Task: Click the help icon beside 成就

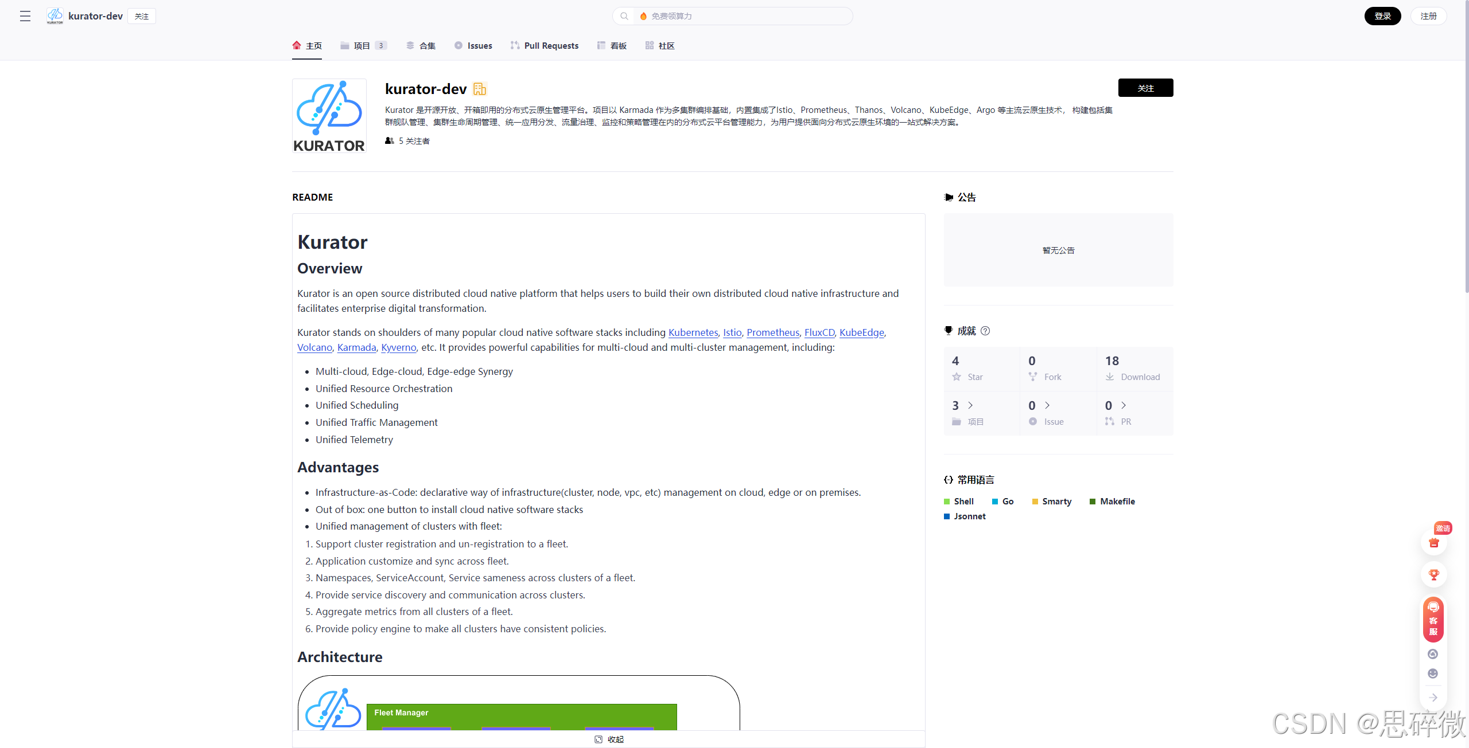Action: (x=985, y=331)
